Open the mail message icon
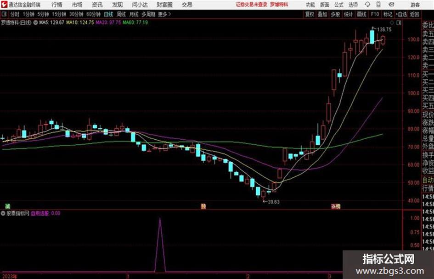The height and width of the screenshot is (279, 434). [x=391, y=5]
